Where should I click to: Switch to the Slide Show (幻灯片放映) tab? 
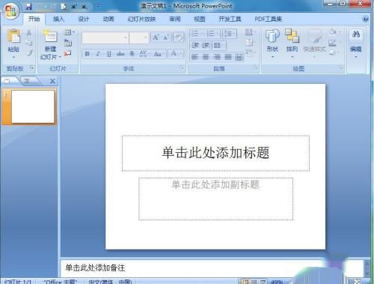(x=141, y=19)
